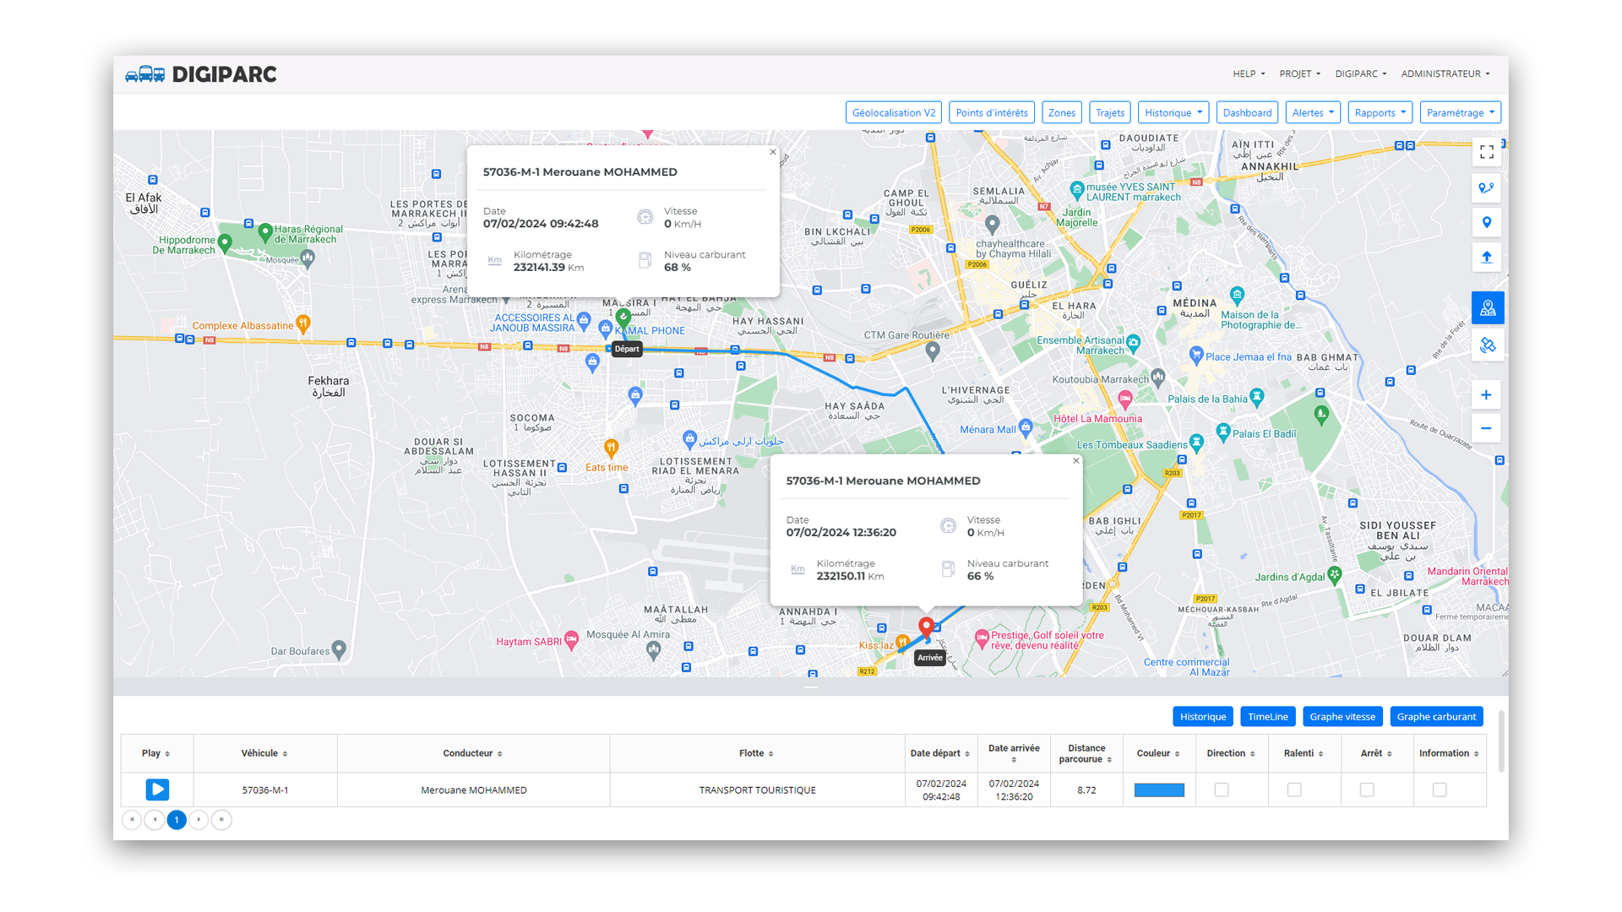Click the Ménara Mall map pin
The image size is (1622, 912).
[x=1026, y=426]
